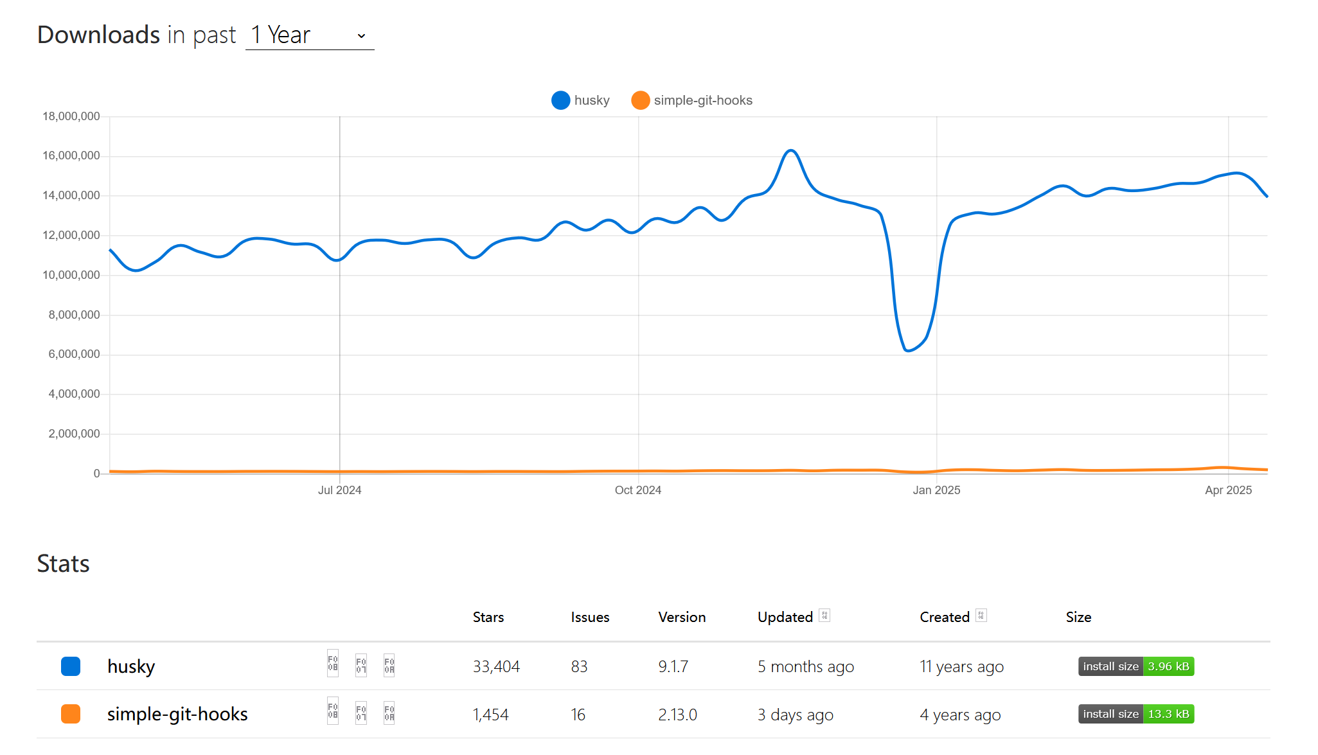Click the husky install size 3.96 kB badge
This screenshot has height=755, width=1318.
point(1135,666)
